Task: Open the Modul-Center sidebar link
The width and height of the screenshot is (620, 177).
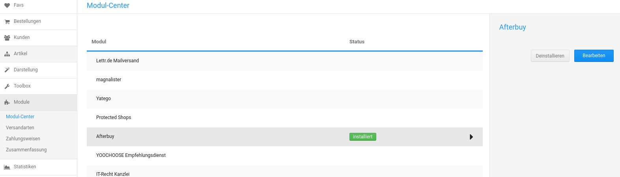Action: click(20, 117)
